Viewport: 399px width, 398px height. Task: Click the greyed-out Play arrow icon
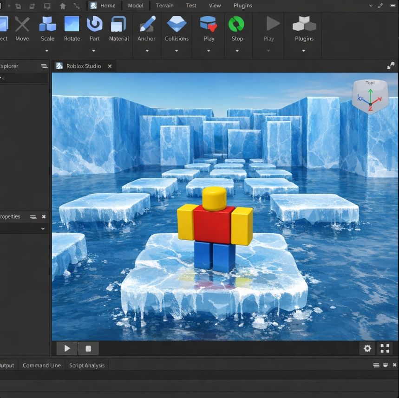click(273, 23)
